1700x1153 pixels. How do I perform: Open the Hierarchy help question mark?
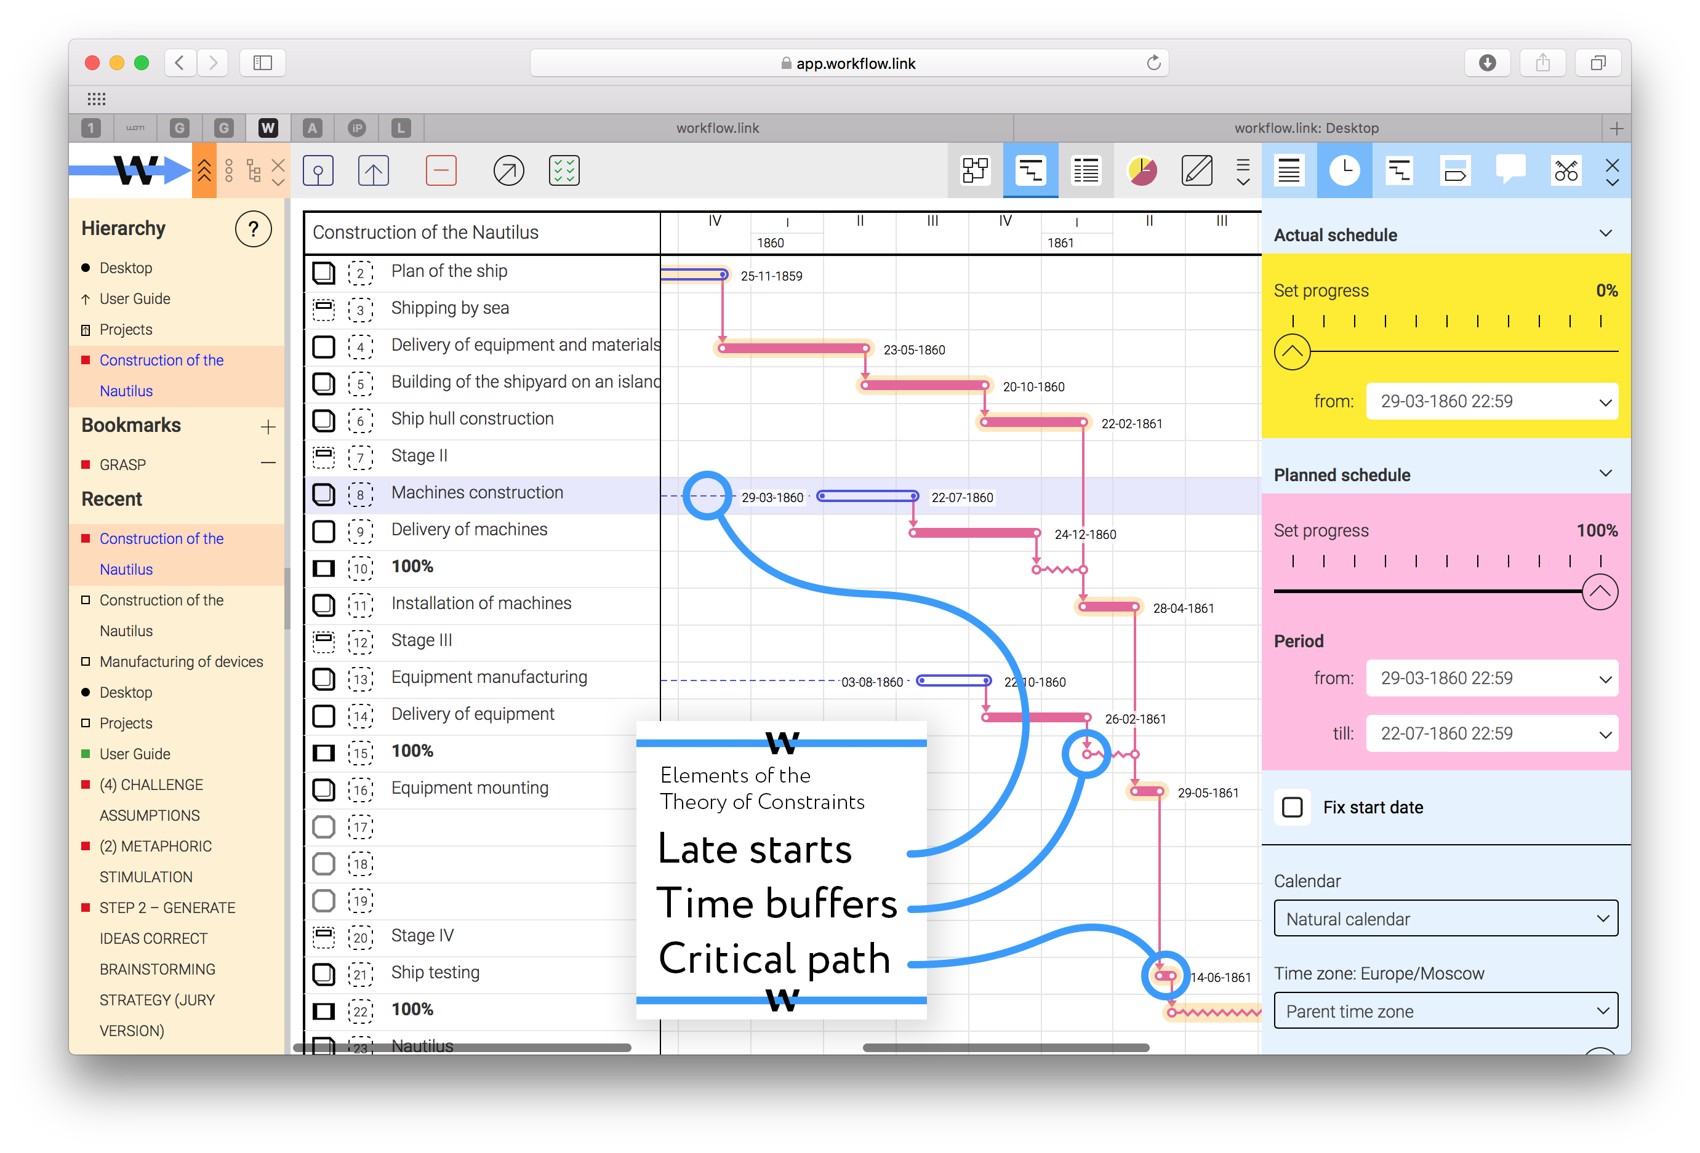[253, 229]
